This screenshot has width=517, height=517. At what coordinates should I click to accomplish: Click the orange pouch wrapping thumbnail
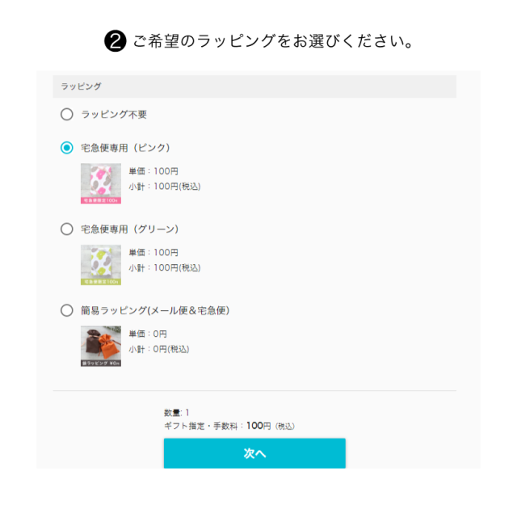101,347
